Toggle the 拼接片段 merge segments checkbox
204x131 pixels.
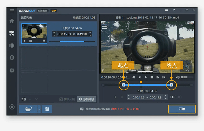[61, 99]
